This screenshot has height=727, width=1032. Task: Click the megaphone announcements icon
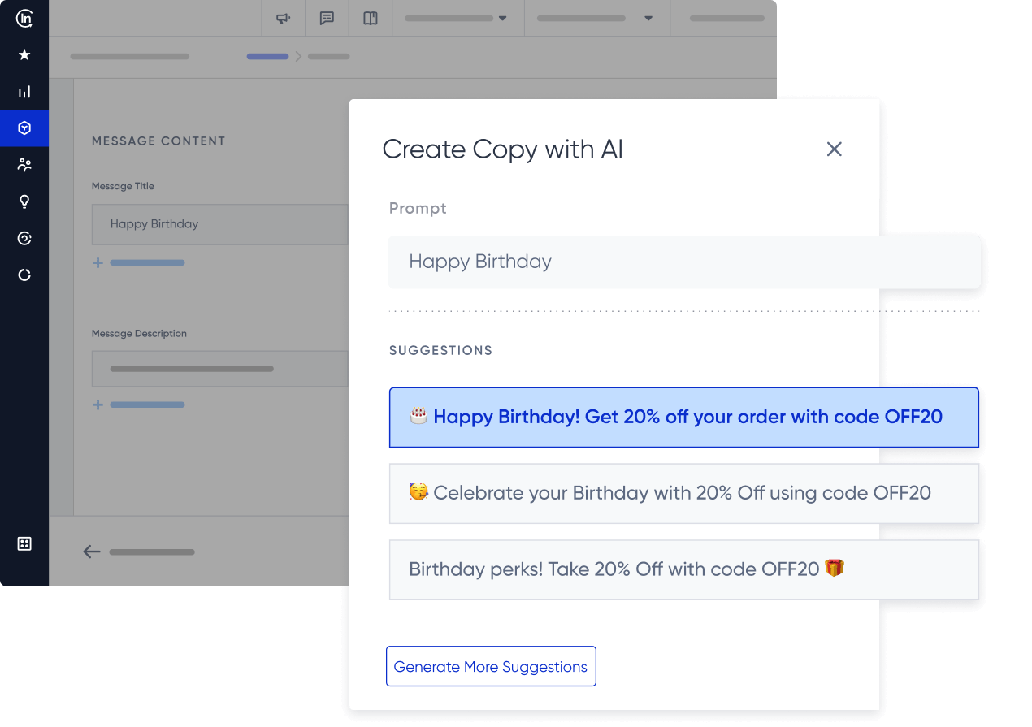click(284, 18)
